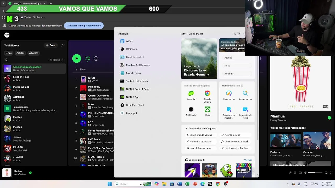Open Xbox app tile
The image size is (335, 188).
coord(207,111)
